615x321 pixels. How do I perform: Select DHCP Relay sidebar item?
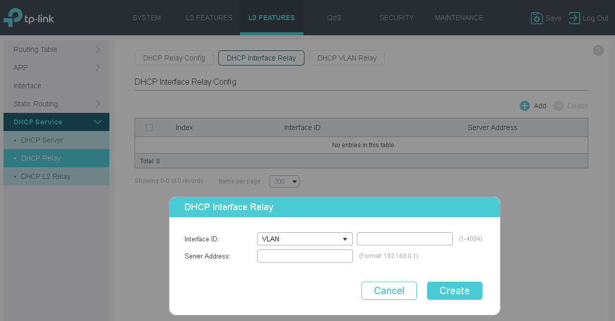[56, 158]
